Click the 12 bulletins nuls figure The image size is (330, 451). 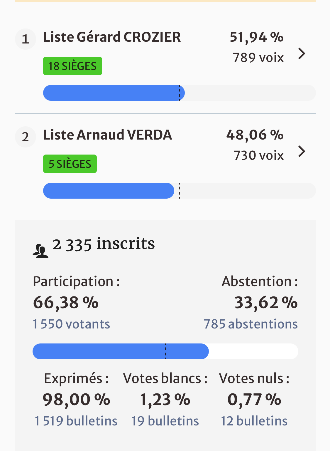[x=254, y=421]
